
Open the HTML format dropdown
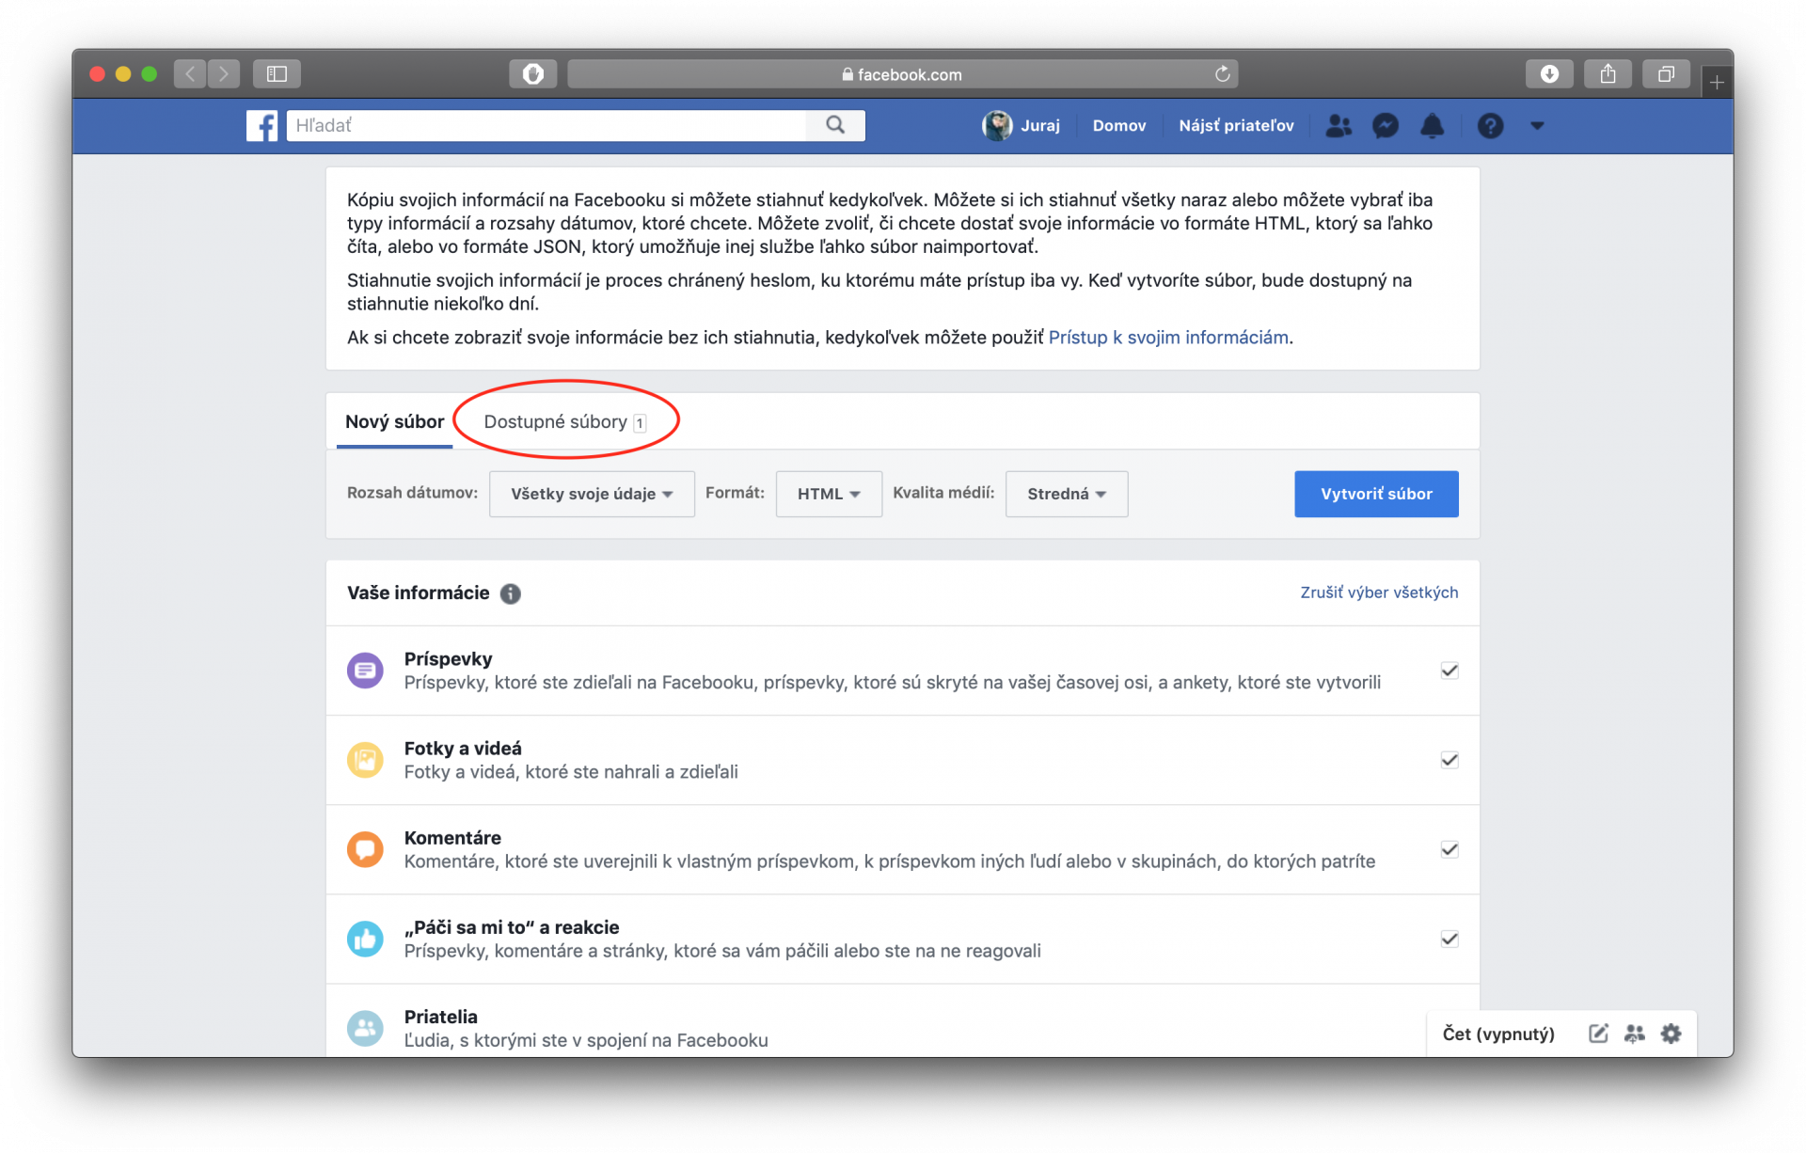pyautogui.click(x=829, y=494)
